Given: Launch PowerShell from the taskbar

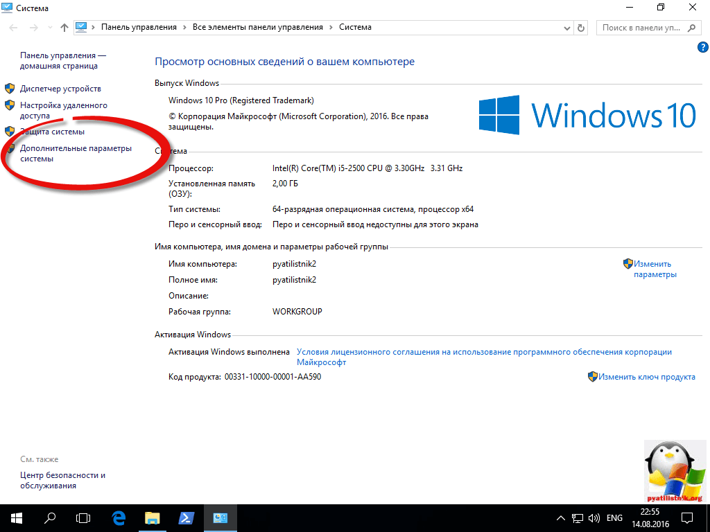Looking at the screenshot, I should pyautogui.click(x=187, y=517).
